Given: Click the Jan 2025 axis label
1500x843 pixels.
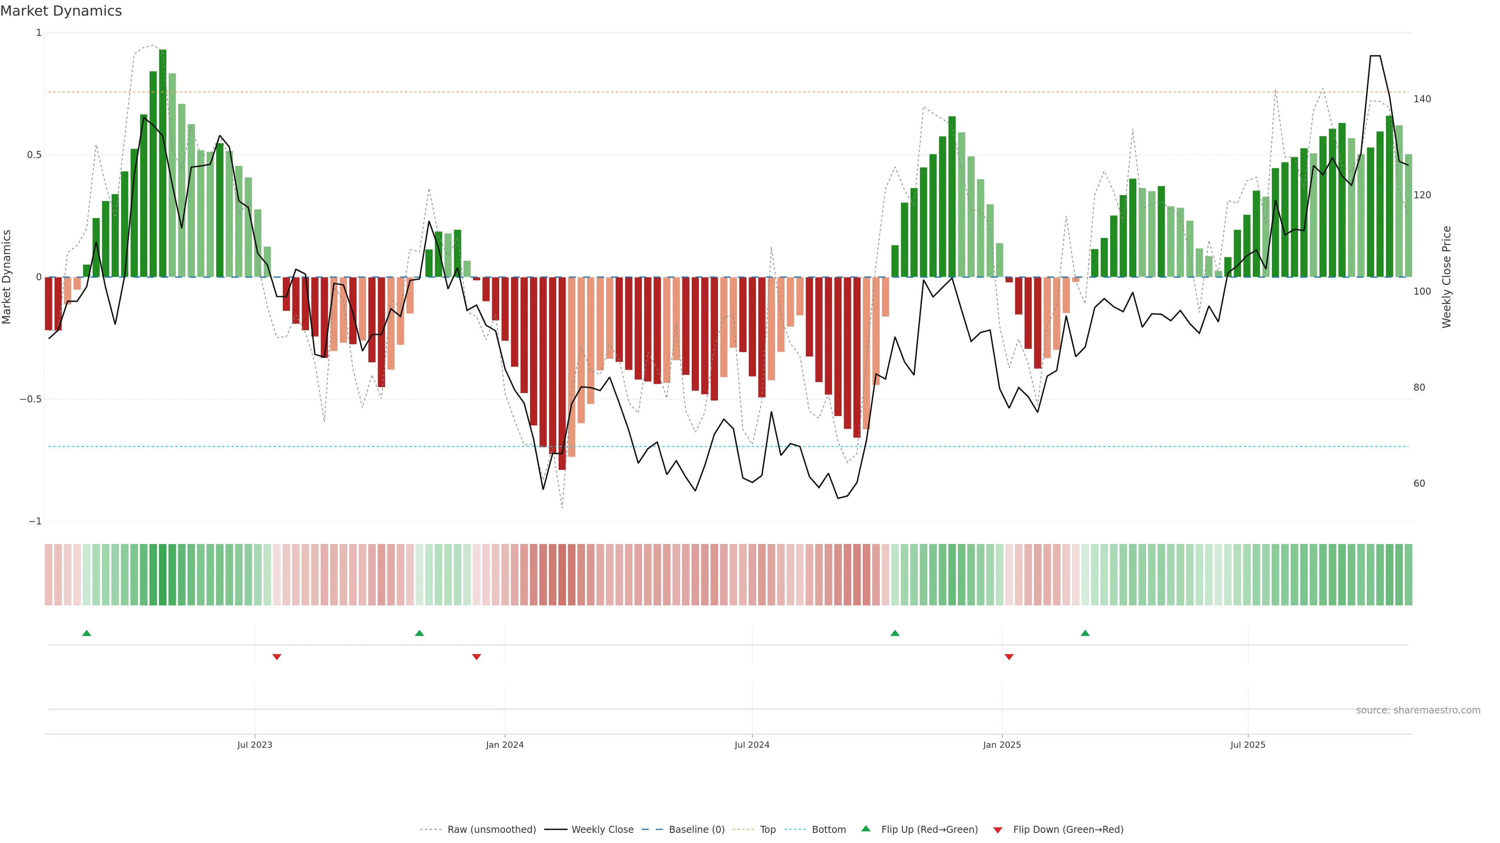Looking at the screenshot, I should click(1002, 745).
